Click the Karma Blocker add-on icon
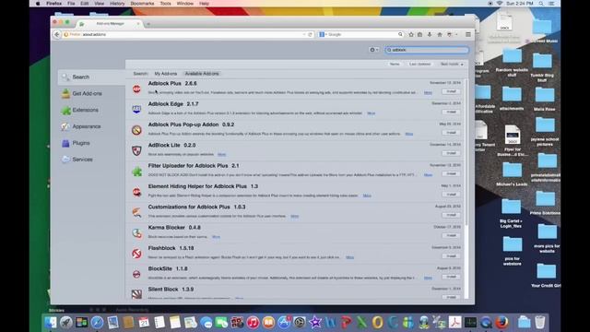 136,233
